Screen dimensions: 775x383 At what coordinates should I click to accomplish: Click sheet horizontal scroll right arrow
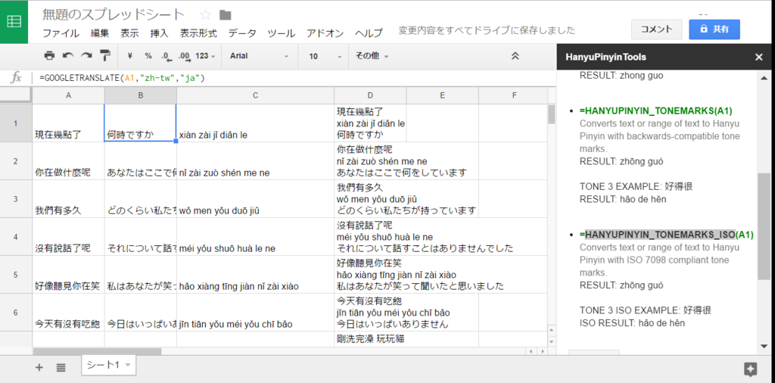(x=543, y=351)
